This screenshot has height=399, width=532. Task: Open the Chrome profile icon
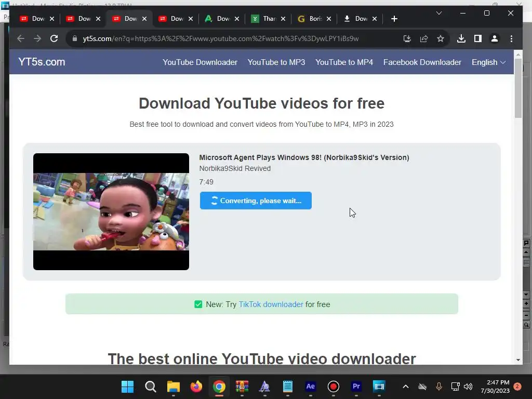click(495, 38)
